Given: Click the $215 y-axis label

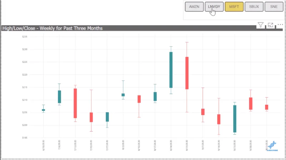Looking at the screenshot, I should (25, 87).
